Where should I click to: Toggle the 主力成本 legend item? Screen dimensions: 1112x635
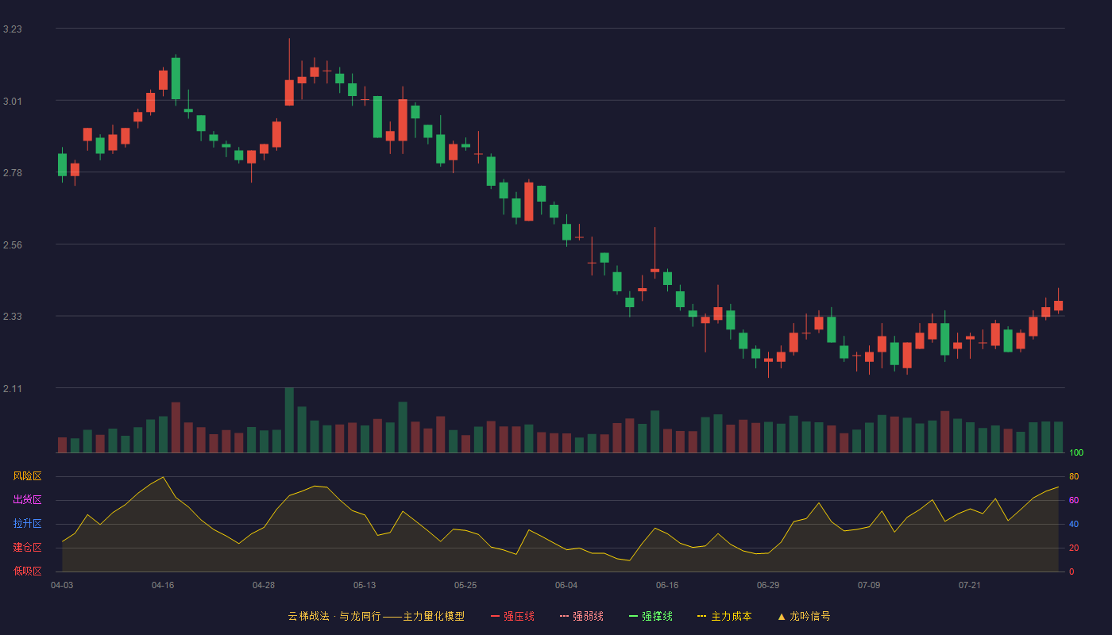(724, 616)
